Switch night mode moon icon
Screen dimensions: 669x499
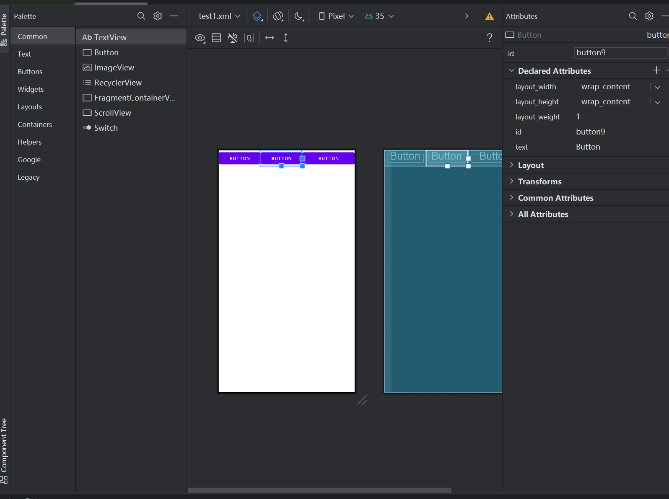[298, 16]
